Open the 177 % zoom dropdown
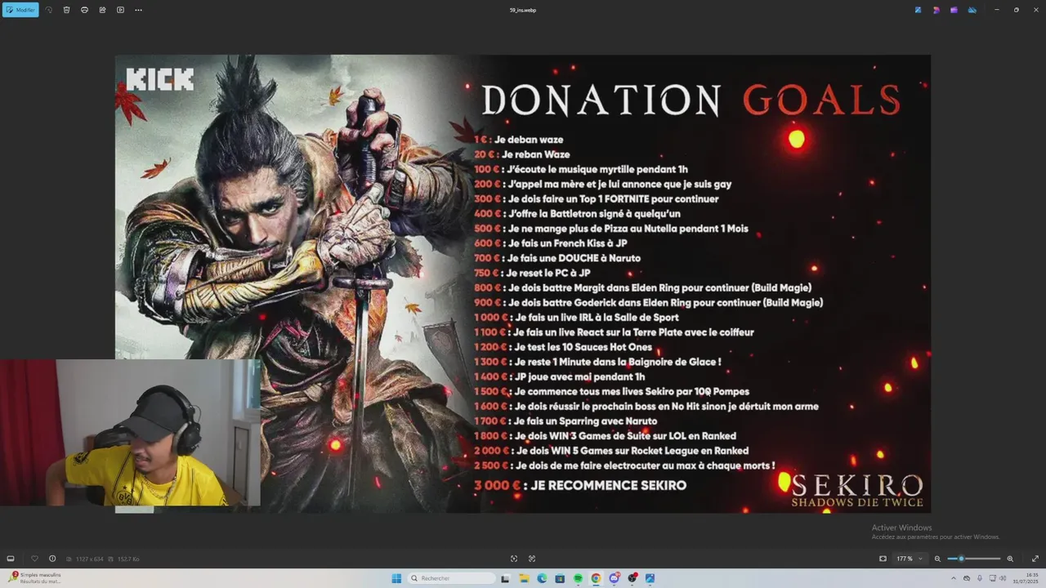This screenshot has width=1046, height=588. click(x=909, y=559)
